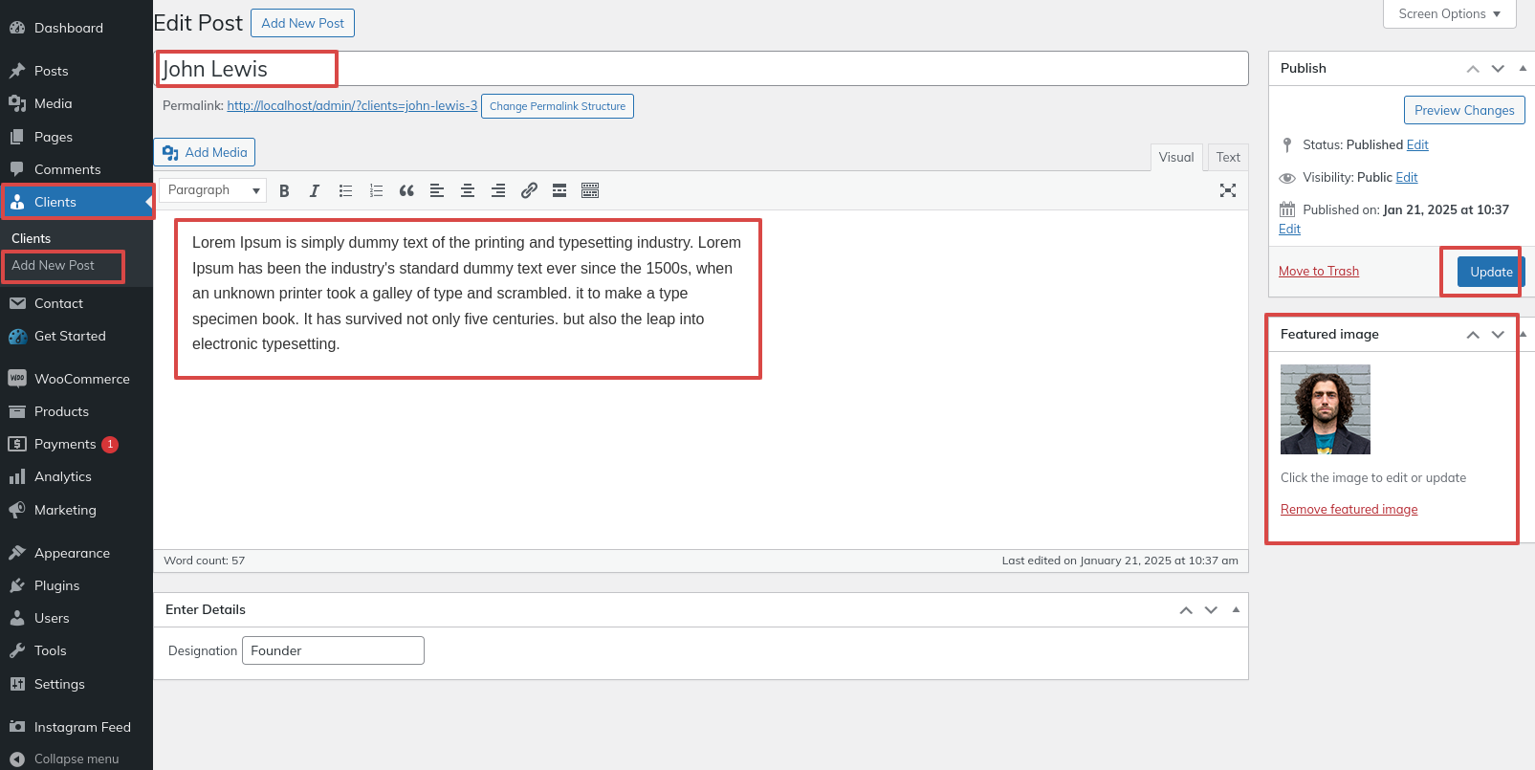Click the Plugins plug icon
This screenshot has height=770, width=1535.
coord(17,585)
